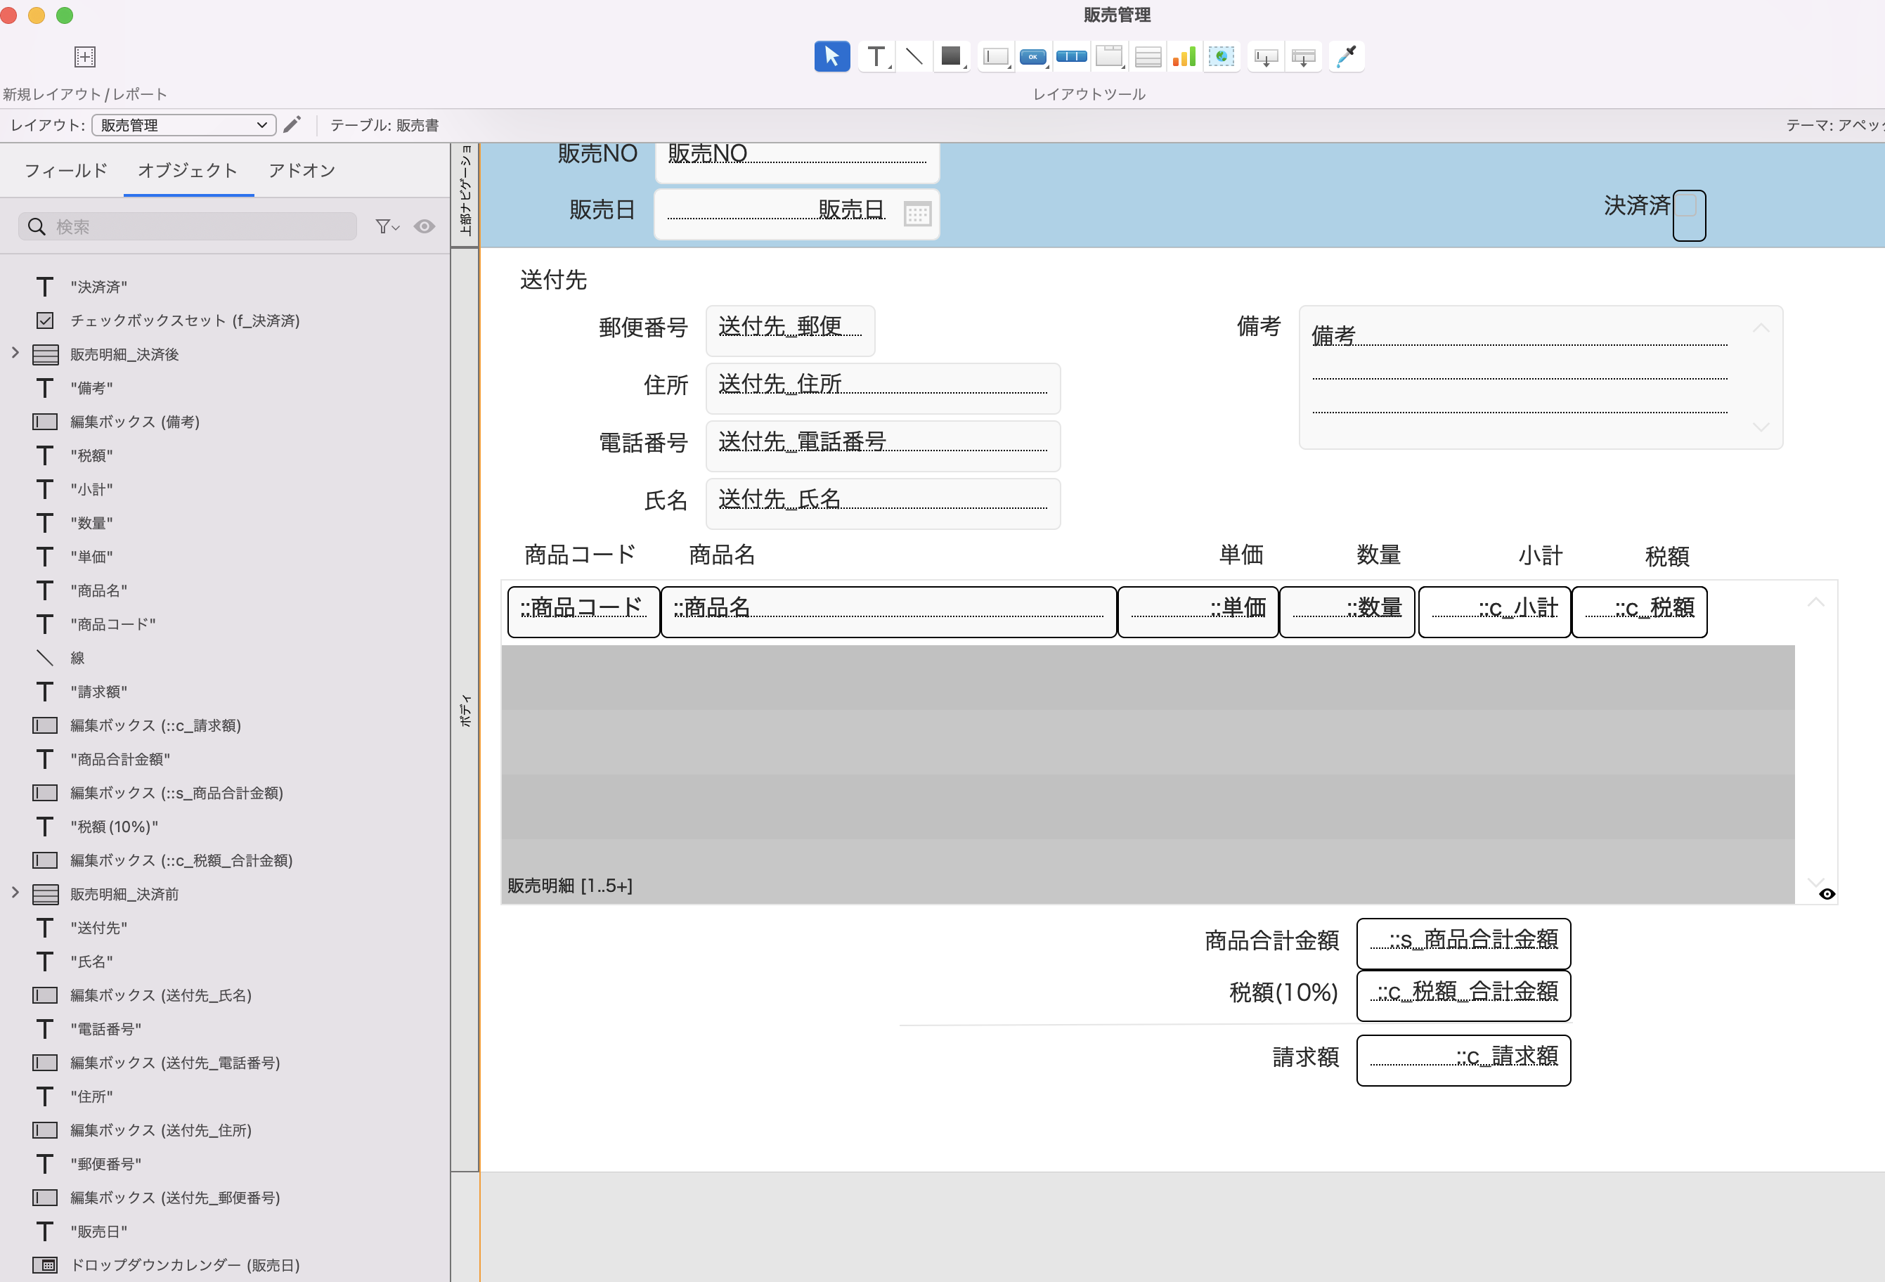Open the アドオン tab
This screenshot has height=1282, width=1885.
[301, 170]
